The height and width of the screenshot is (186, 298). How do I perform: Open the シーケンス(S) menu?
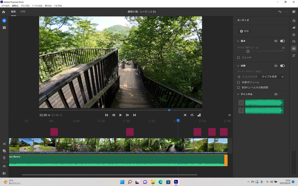37,6
